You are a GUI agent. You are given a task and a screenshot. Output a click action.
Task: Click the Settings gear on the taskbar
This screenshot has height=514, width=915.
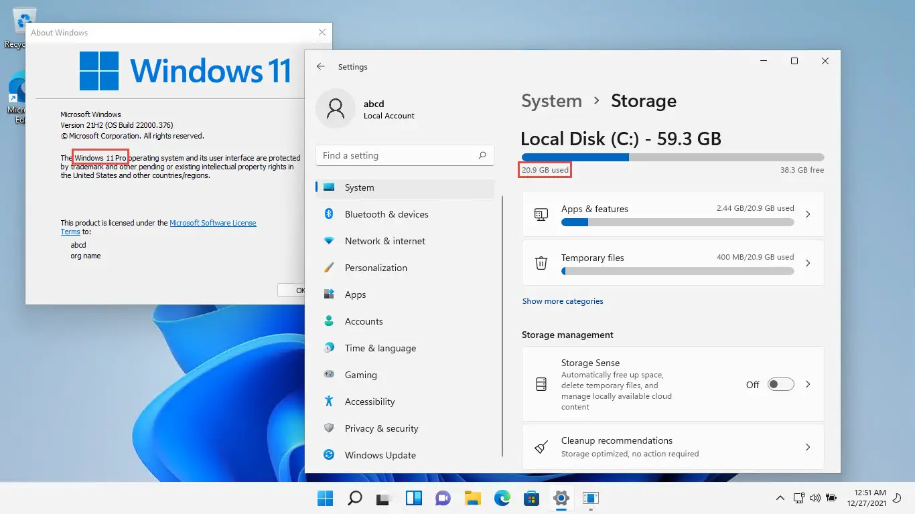561,498
